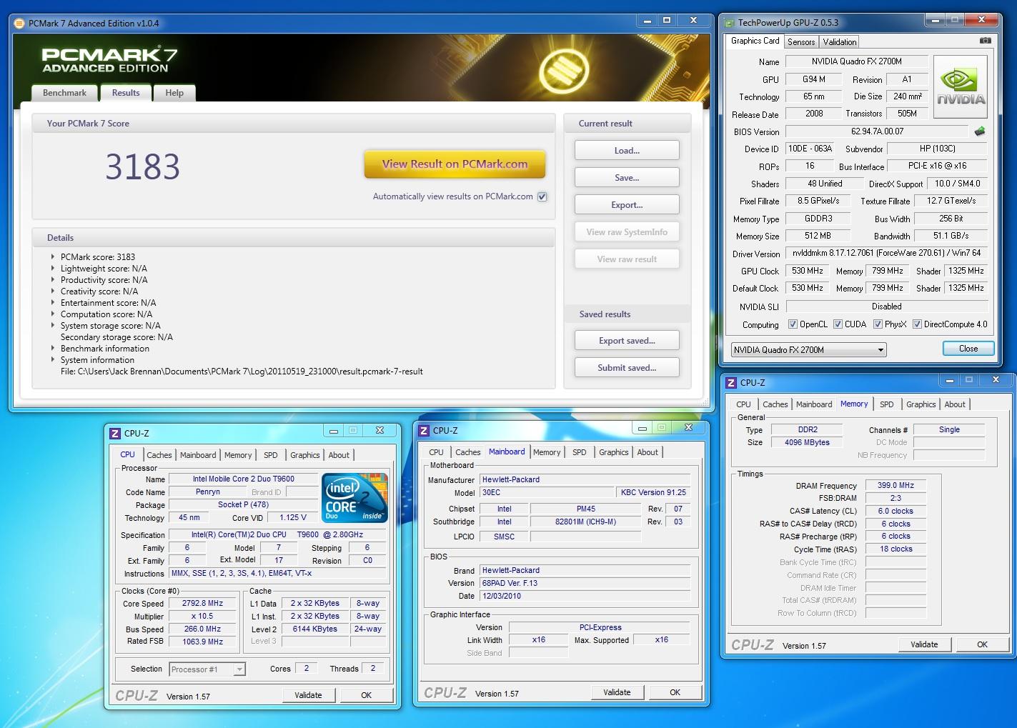
Task: Toggle the OpenCL checkbox in GPU-Z
Action: 793,324
